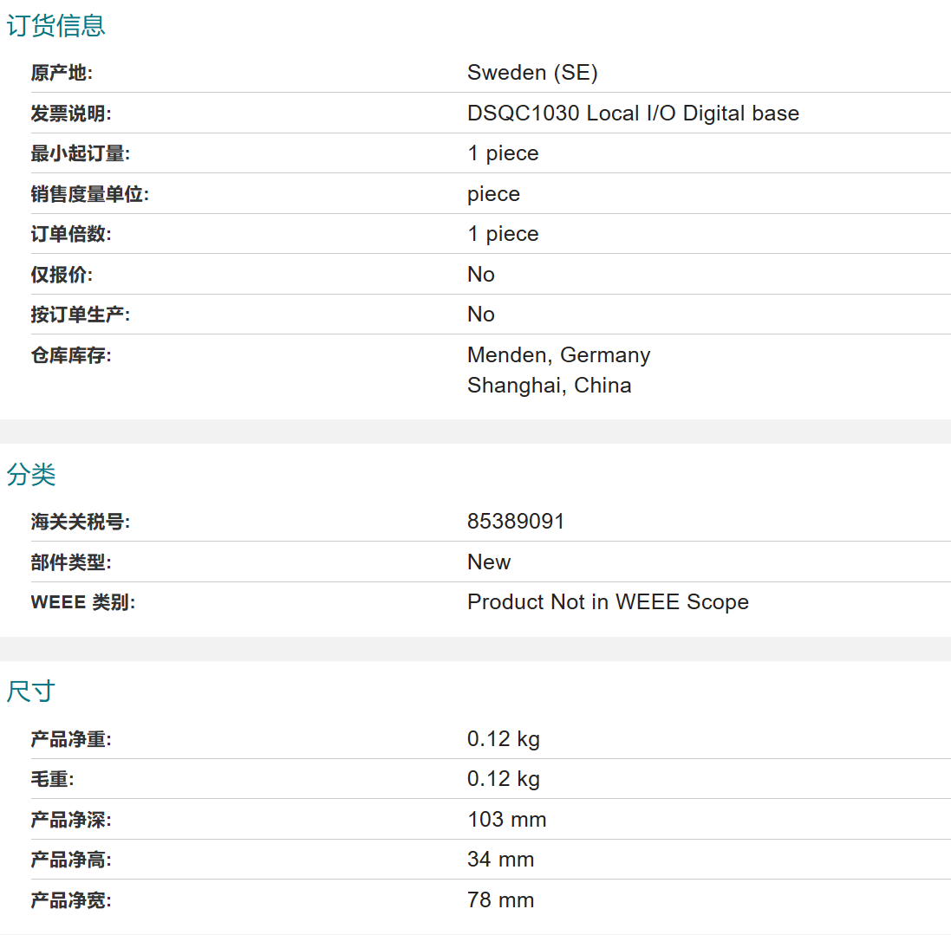Select the New part type value

pos(489,562)
